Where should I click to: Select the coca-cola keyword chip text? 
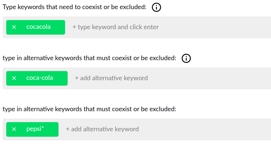click(x=39, y=78)
